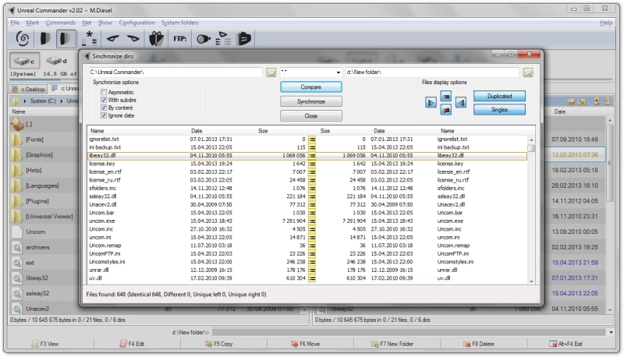Click the left-pointing arrow toolbar icon
The height and width of the screenshot is (357, 624).
tap(112, 38)
